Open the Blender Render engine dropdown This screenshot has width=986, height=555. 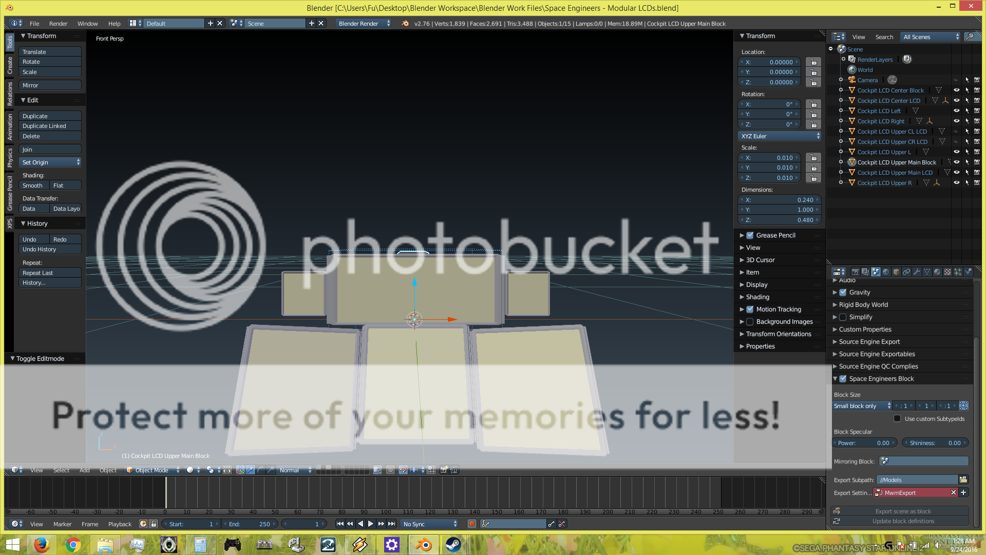(x=364, y=24)
